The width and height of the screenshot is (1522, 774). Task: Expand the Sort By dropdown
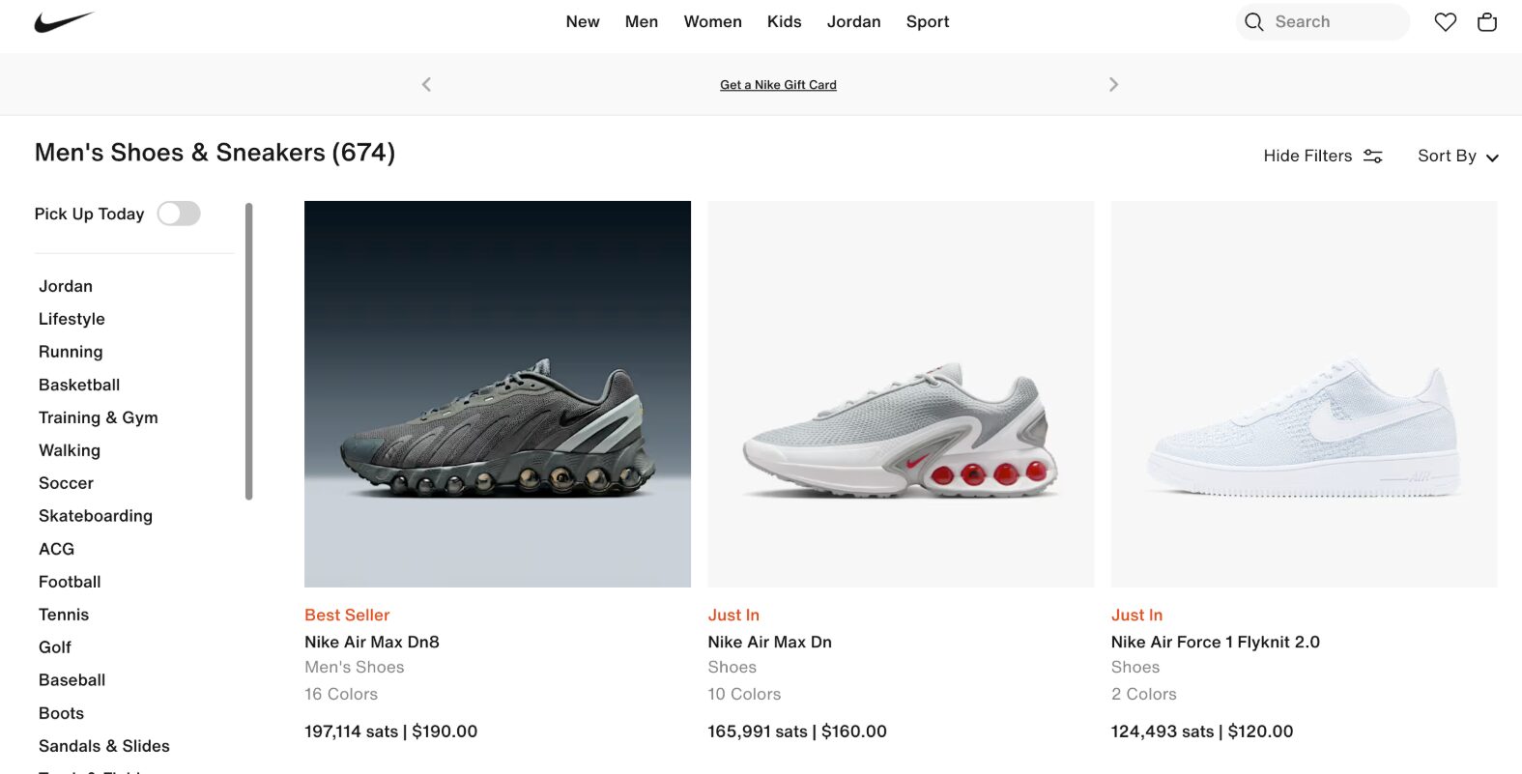(1457, 156)
